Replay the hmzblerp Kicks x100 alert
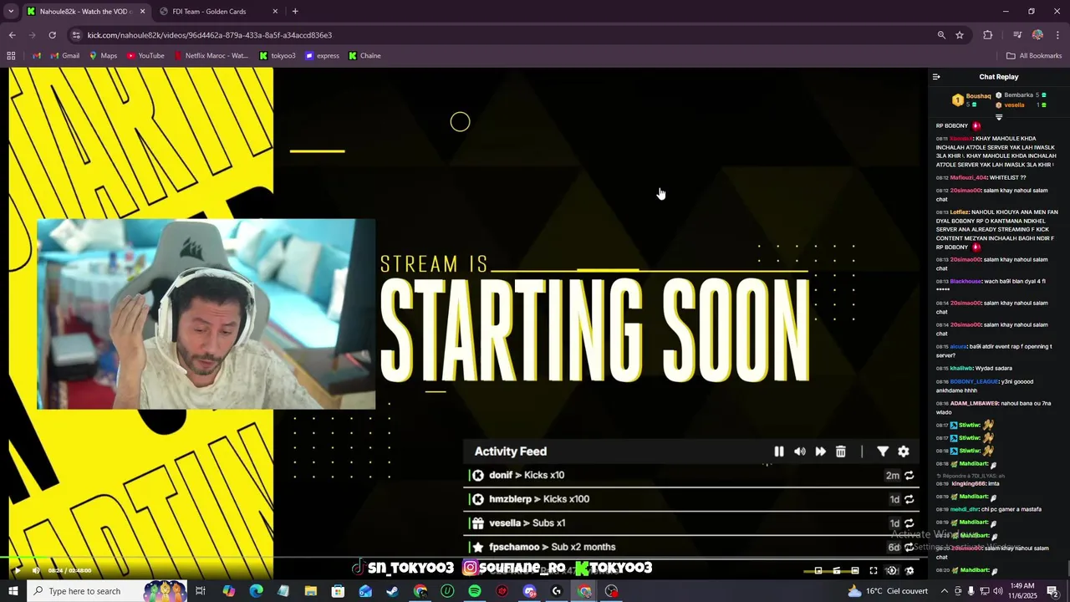The width and height of the screenshot is (1070, 602). [x=909, y=499]
